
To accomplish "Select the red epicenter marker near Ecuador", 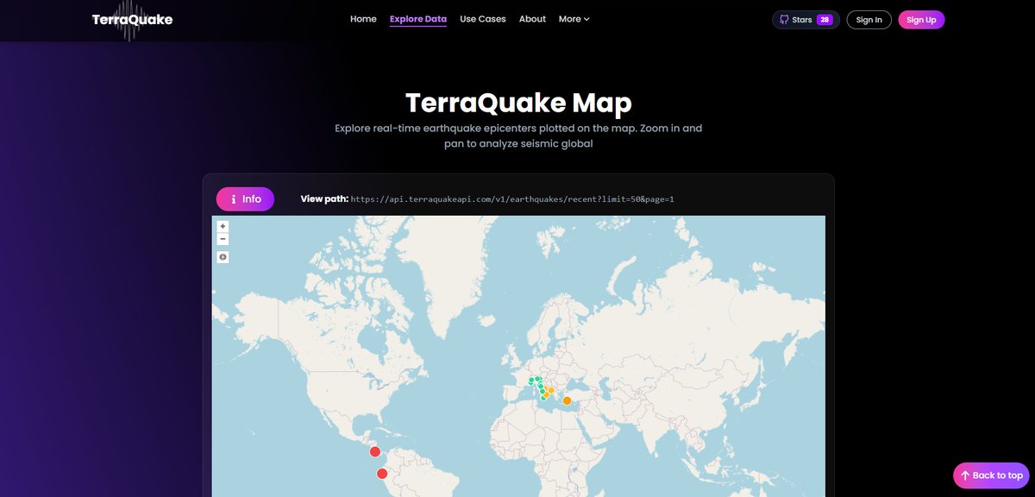I will click(x=375, y=450).
